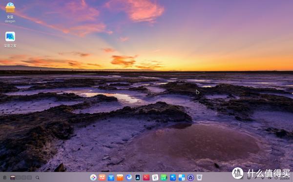293x182 pixels.
Task: Open the colorful round launcher icon
Action: 93,177
